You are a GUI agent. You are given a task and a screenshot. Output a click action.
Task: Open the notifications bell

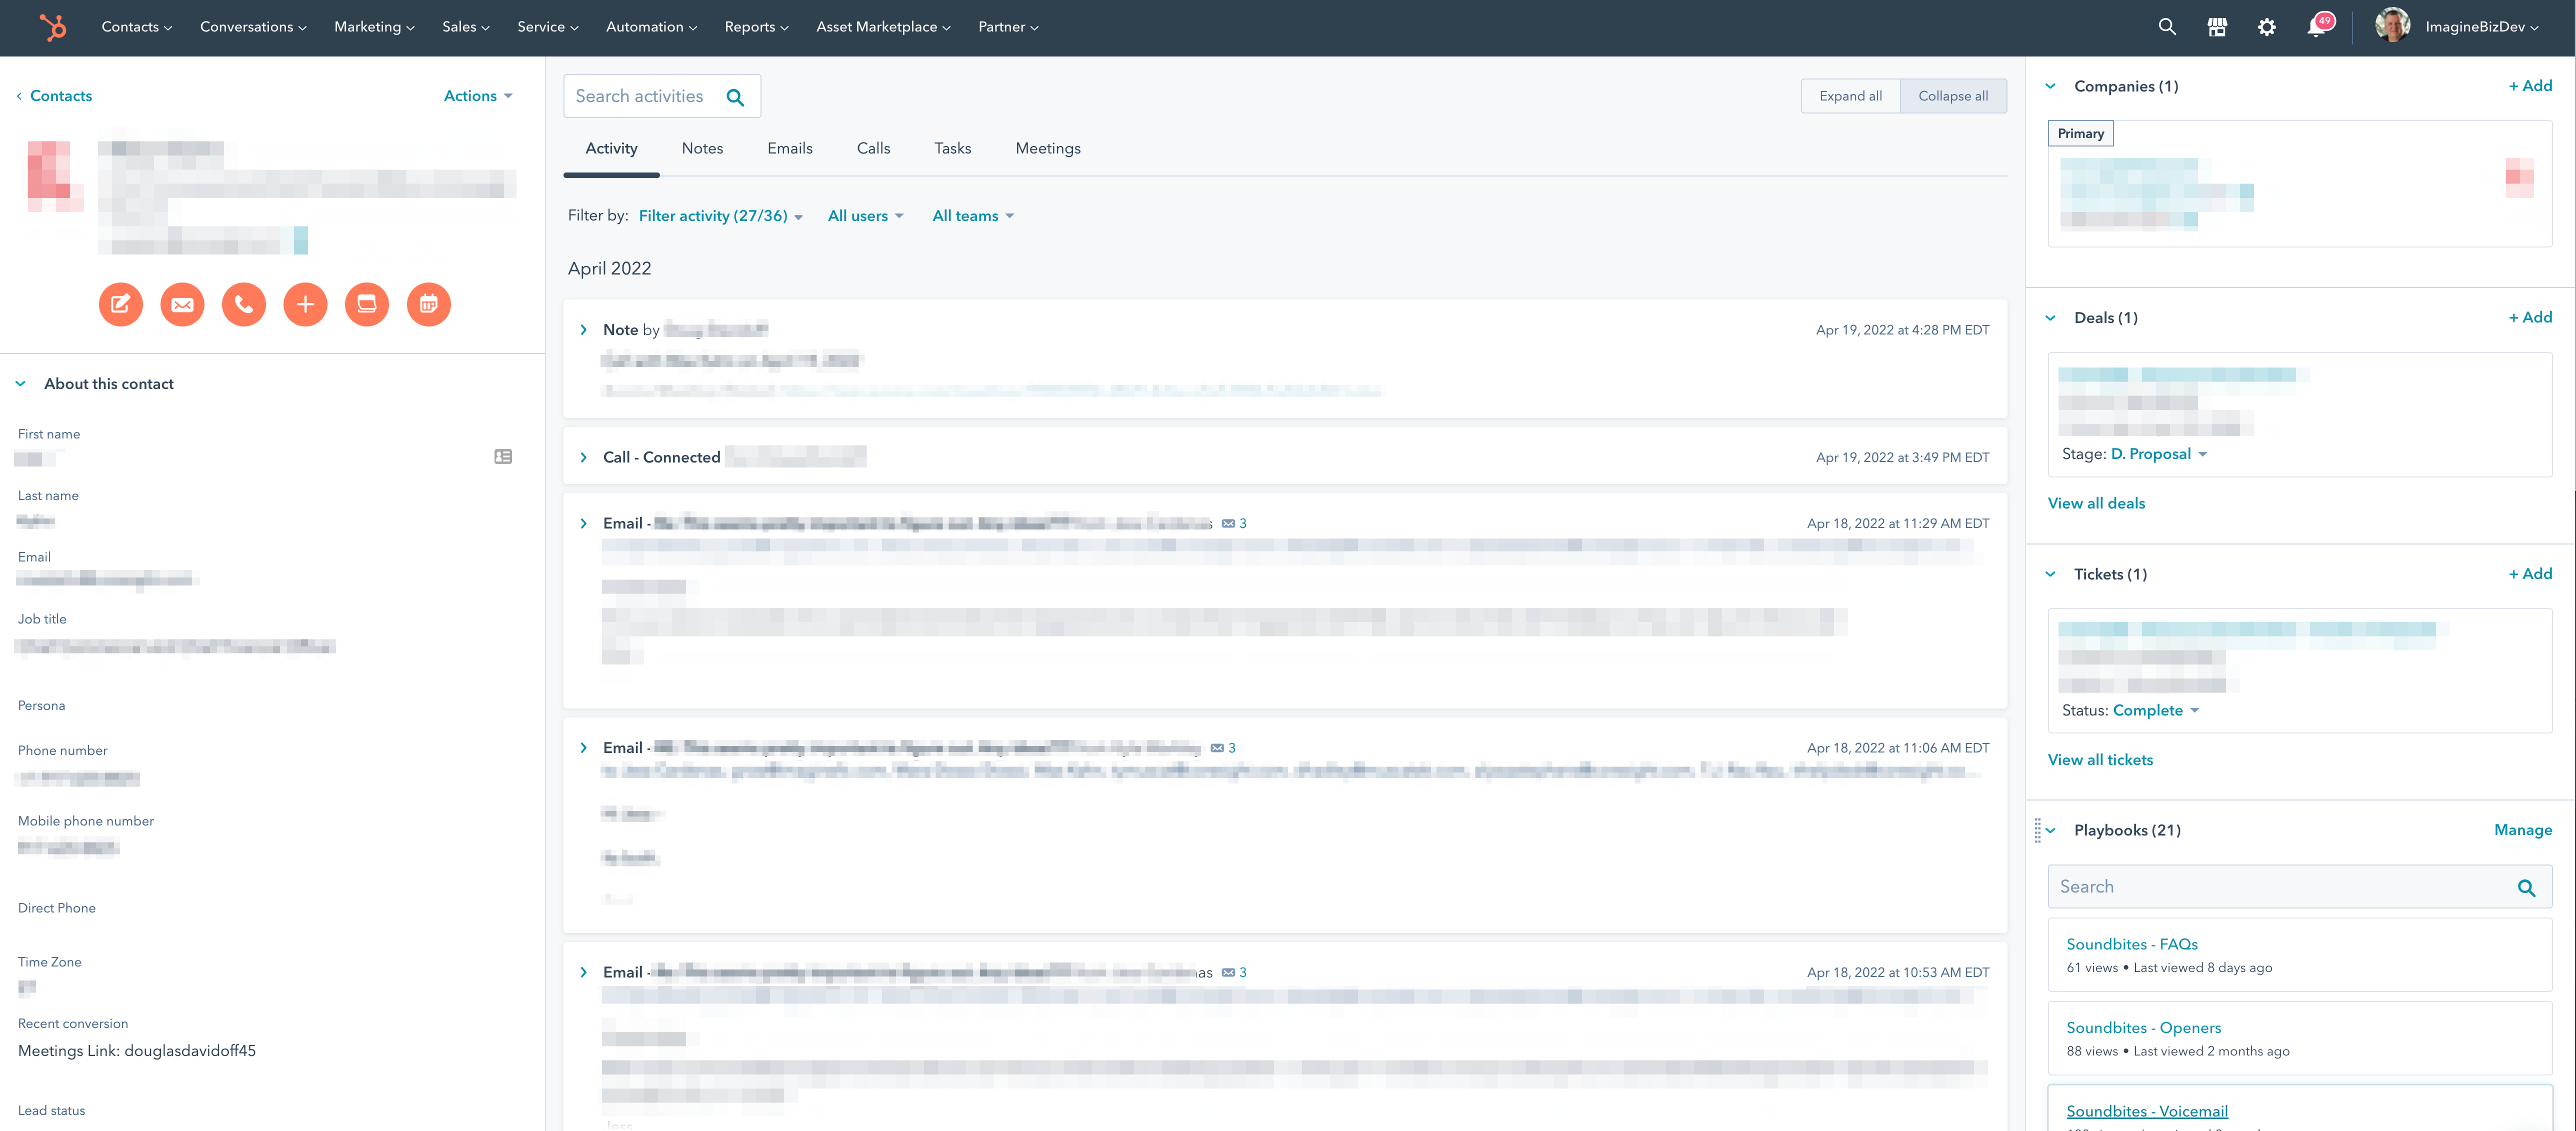tap(2317, 27)
